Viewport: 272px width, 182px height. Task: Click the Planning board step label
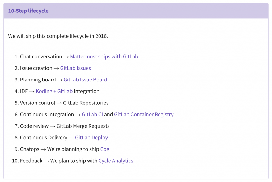point(38,80)
